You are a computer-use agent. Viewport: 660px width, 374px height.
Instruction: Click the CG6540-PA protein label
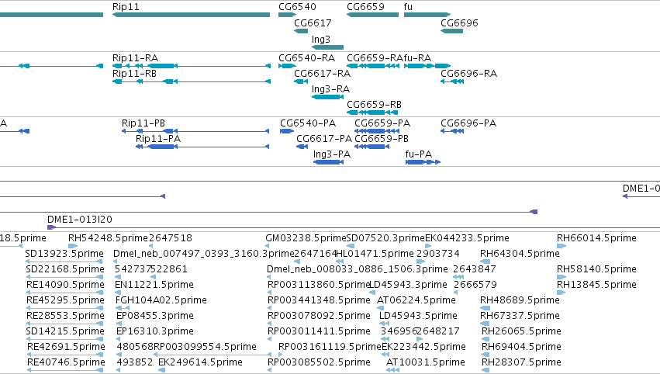pyautogui.click(x=308, y=123)
